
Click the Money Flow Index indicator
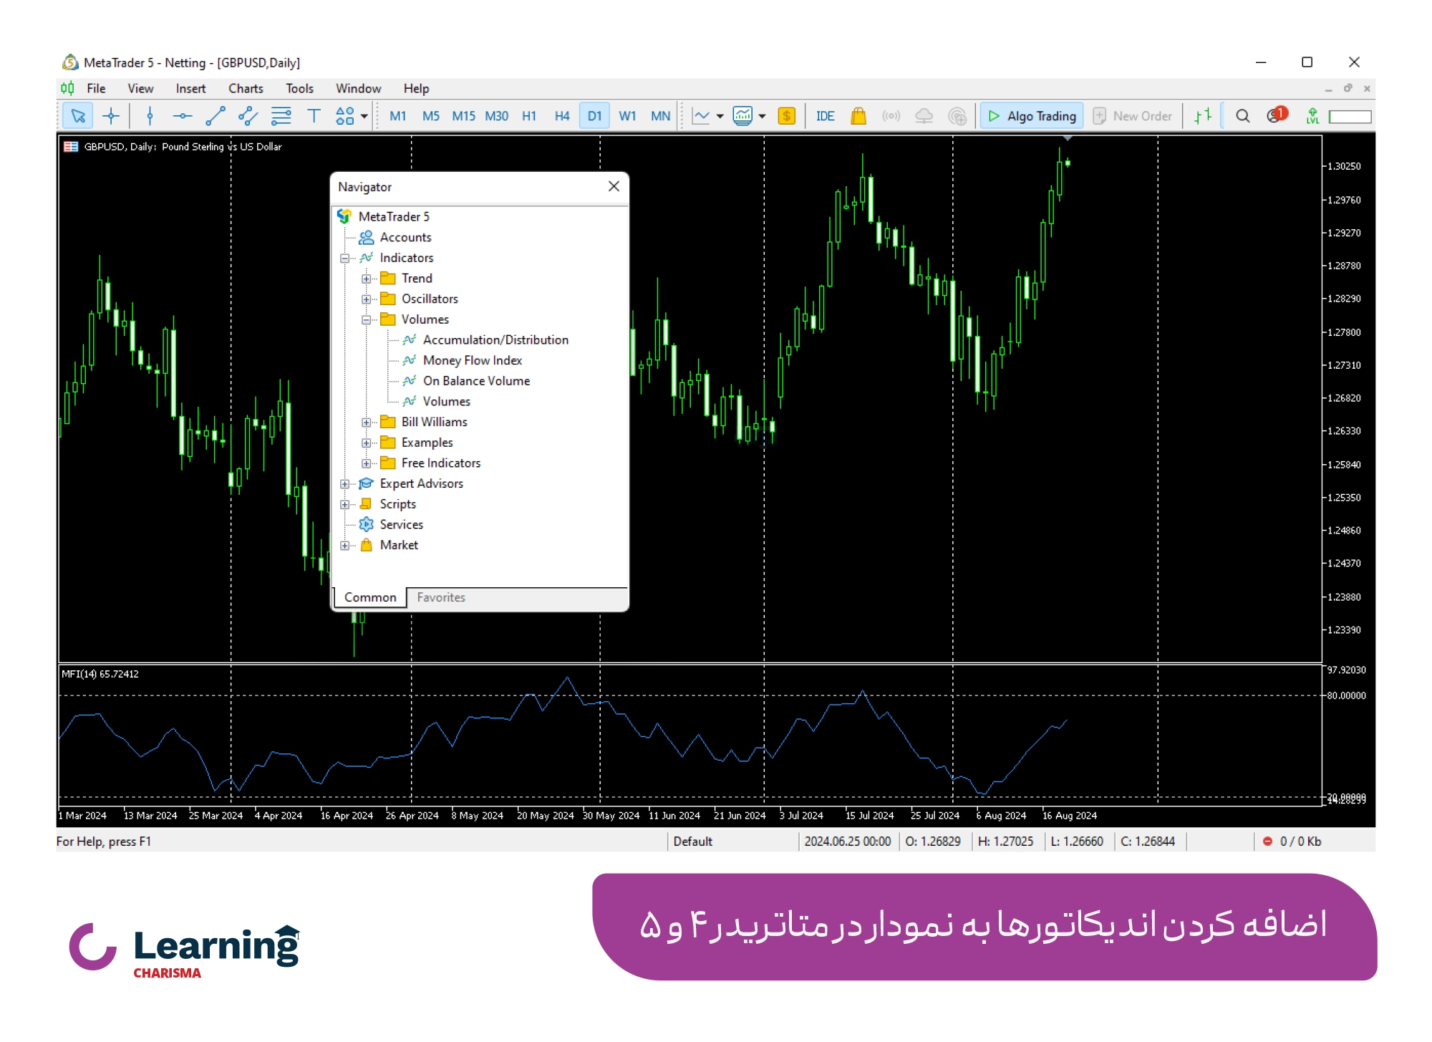(471, 360)
